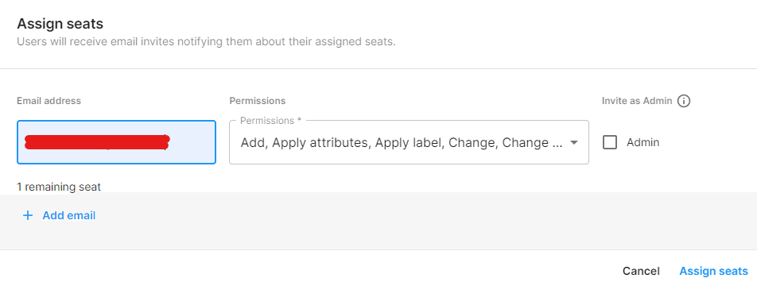The height and width of the screenshot is (286, 757).
Task: Click the Permissions column header label
Action: [258, 101]
